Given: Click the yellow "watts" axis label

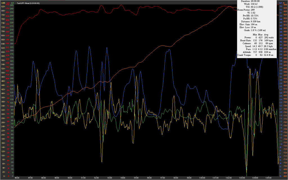Looking at the screenshot, I should (3, 3).
